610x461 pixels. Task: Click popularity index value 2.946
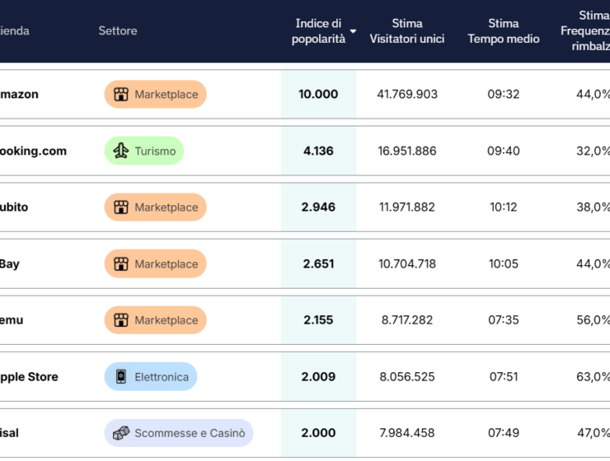[x=318, y=207]
